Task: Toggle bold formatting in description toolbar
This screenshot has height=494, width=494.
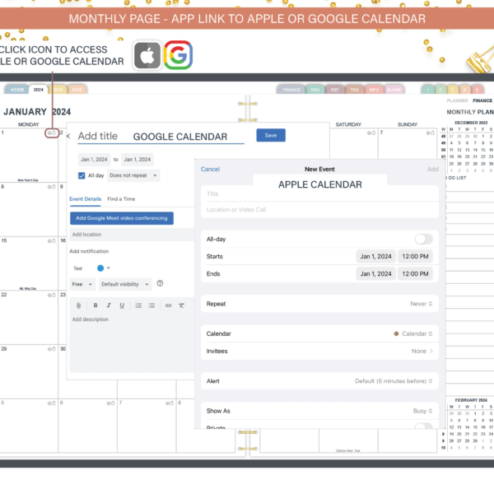Action: click(x=96, y=305)
